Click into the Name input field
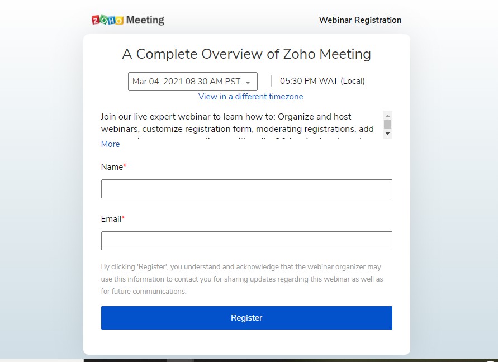This screenshot has width=498, height=362. pyautogui.click(x=246, y=189)
